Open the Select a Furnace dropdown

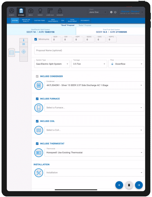[94, 108]
